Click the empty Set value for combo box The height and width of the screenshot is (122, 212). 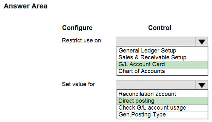(156, 85)
